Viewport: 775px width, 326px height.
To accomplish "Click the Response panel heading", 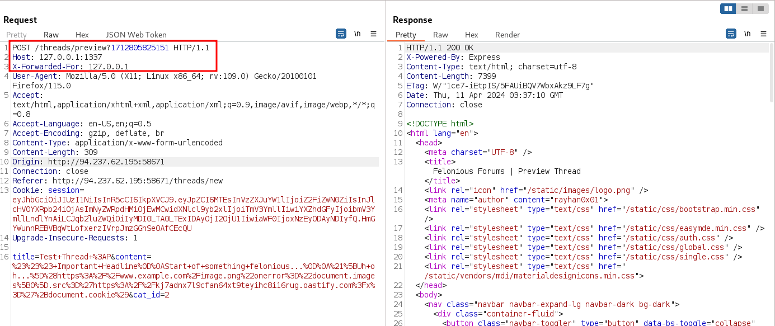I will click(412, 20).
